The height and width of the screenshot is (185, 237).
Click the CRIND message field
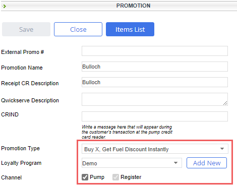point(155,116)
